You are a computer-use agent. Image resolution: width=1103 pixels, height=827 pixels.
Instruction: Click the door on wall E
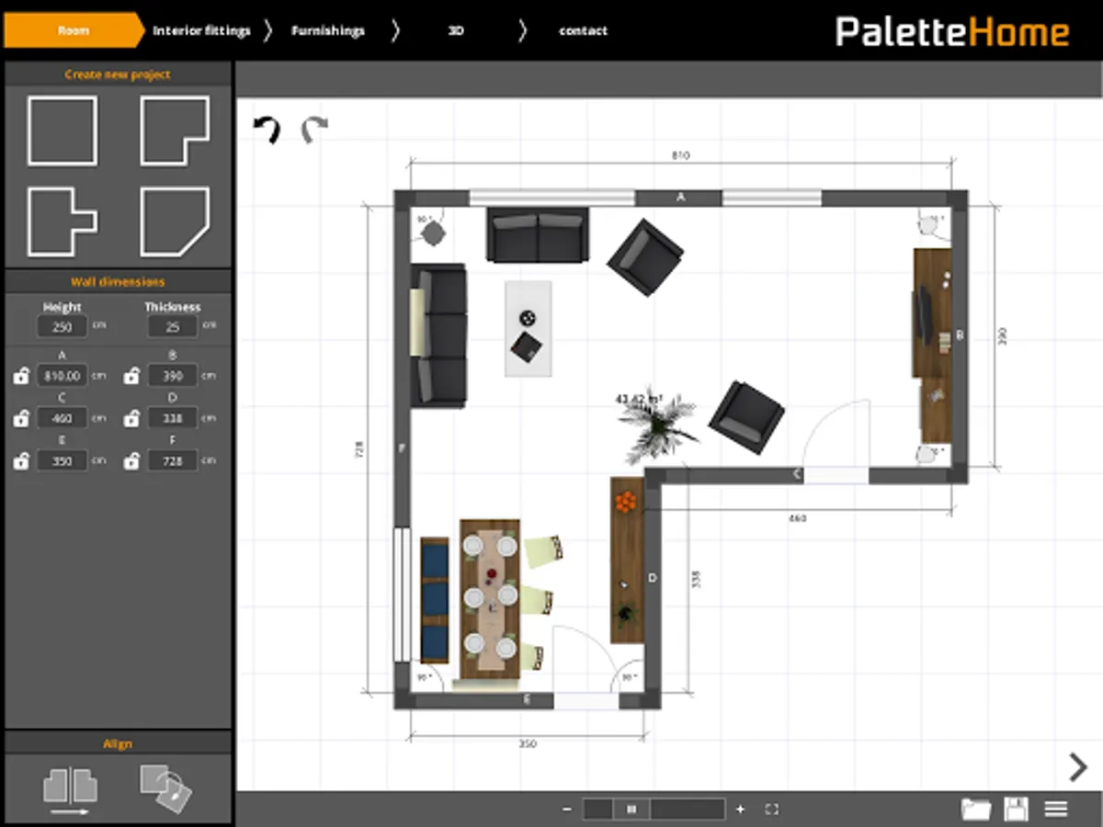[586, 666]
